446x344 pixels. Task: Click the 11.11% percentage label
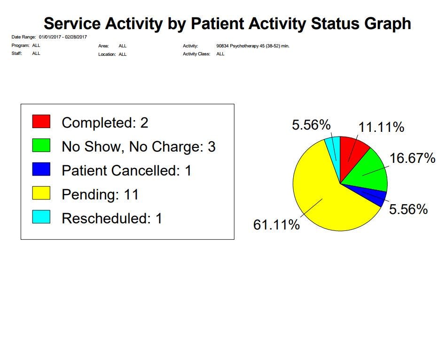[x=381, y=127]
